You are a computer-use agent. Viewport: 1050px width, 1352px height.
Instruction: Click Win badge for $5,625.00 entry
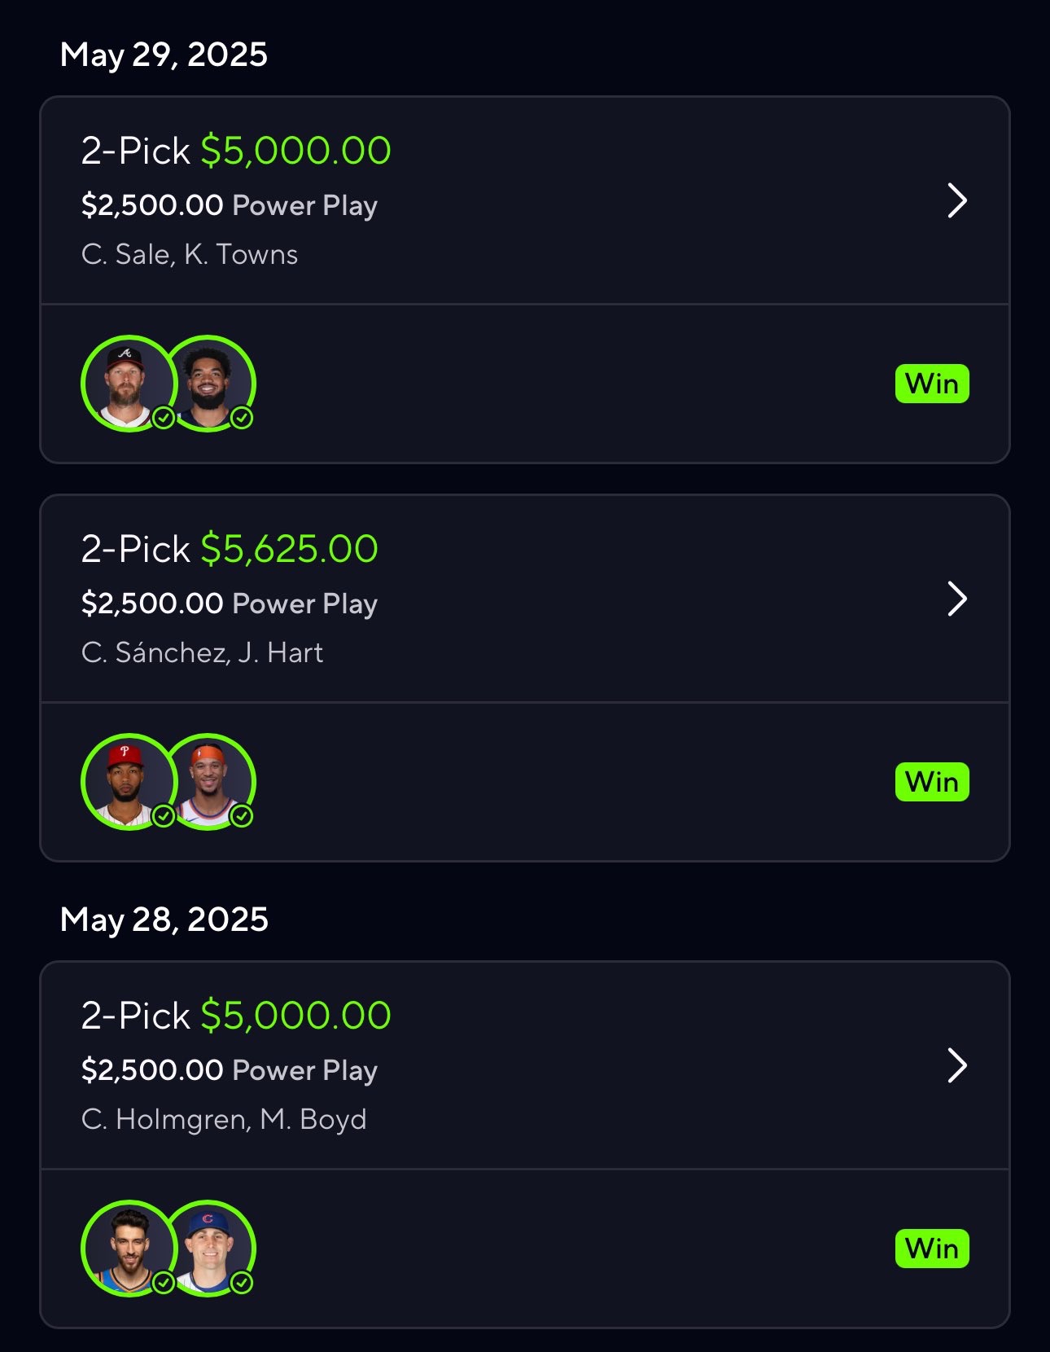932,782
